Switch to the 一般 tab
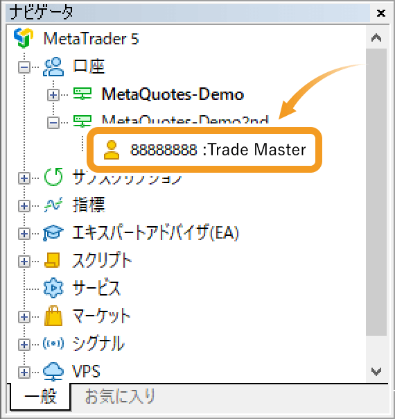Screen dimensions: 395x419 coord(40,397)
